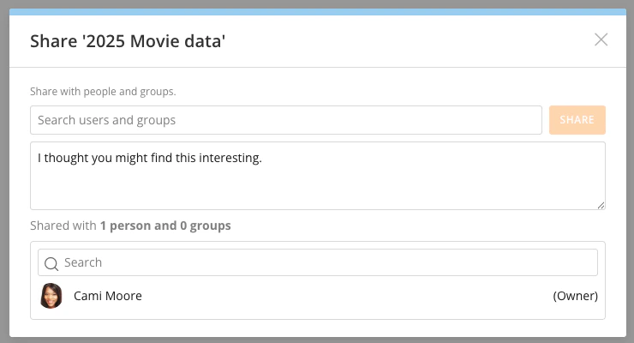Click Cami Moore's avatar picture
Screen dimensions: 634x343
pyautogui.click(x=51, y=296)
